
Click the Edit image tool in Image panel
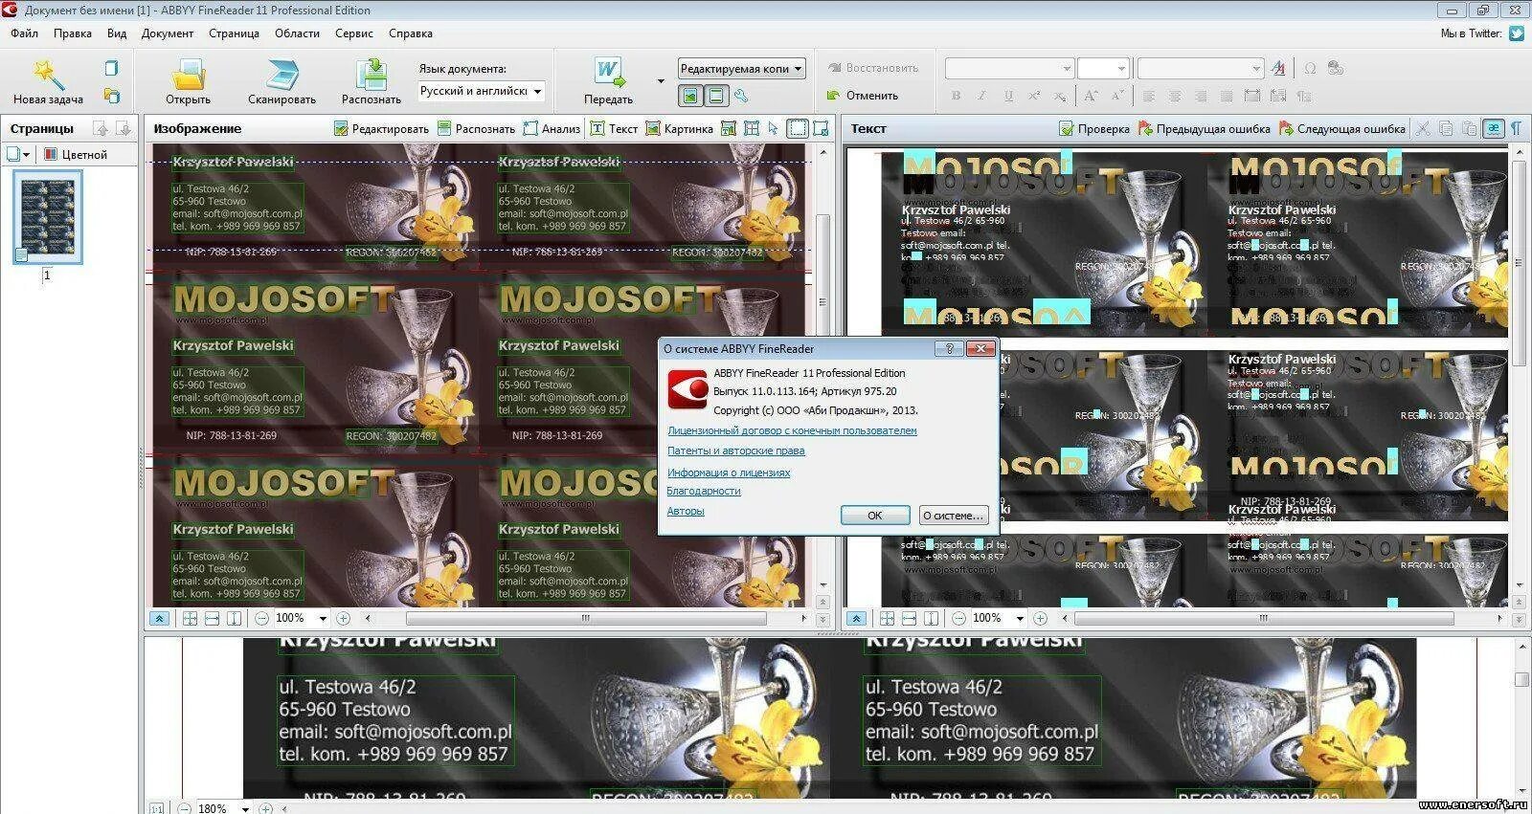pyautogui.click(x=381, y=128)
